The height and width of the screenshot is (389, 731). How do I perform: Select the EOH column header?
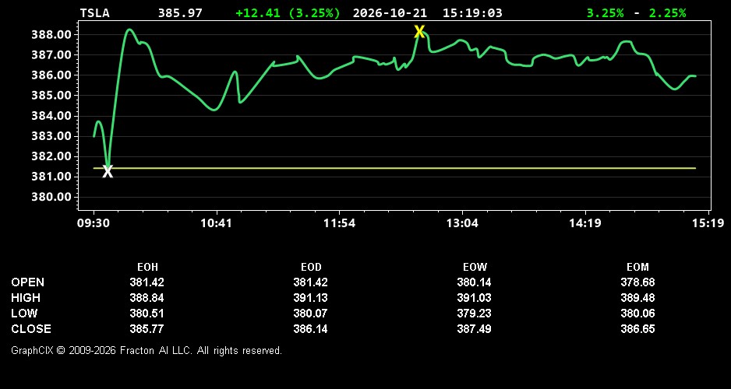[147, 268]
